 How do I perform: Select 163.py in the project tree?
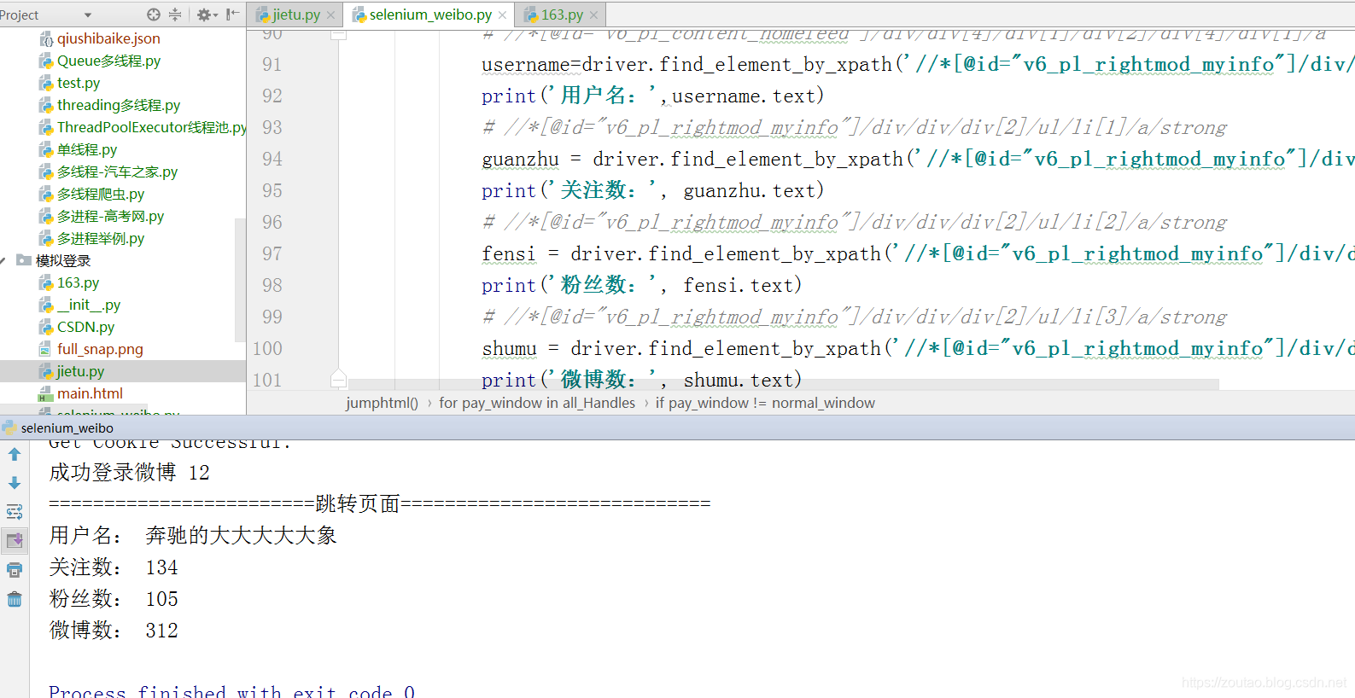(78, 282)
